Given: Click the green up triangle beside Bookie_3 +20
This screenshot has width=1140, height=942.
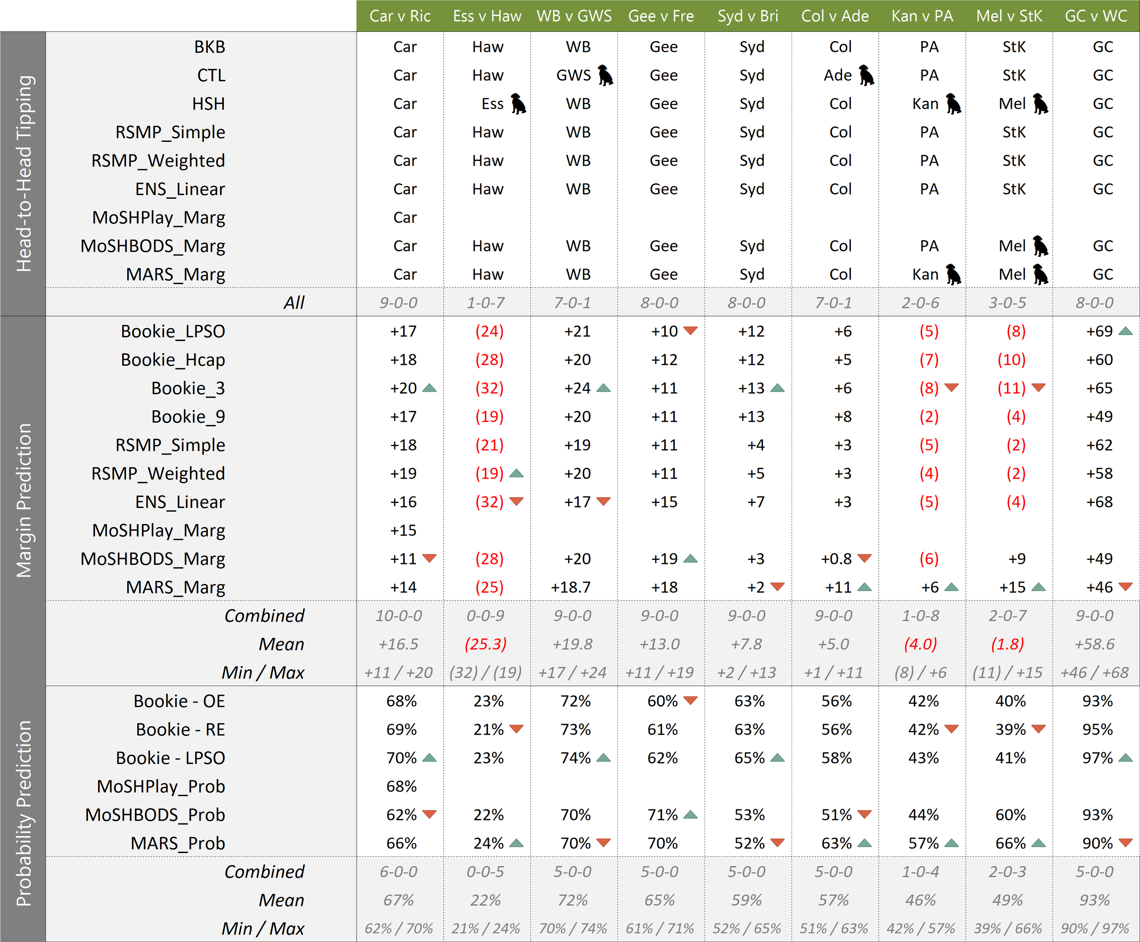Looking at the screenshot, I should (429, 388).
